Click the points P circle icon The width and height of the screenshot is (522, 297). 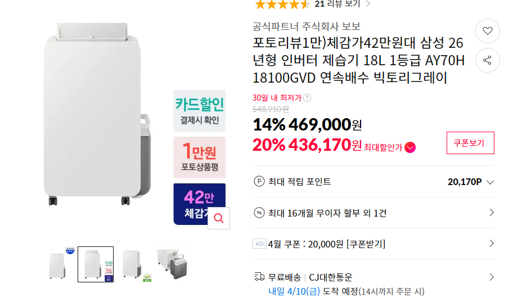point(259,182)
